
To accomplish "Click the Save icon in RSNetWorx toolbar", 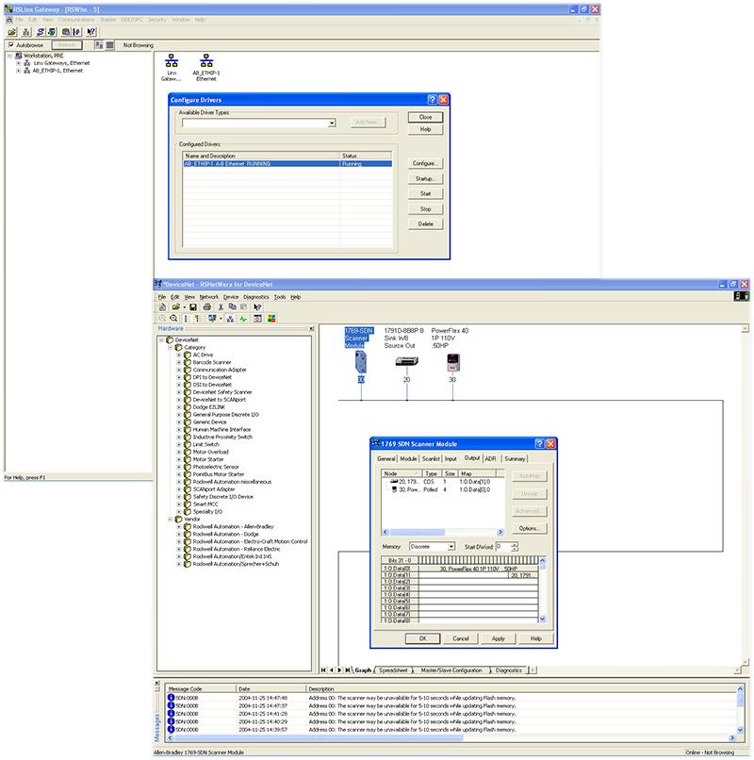I will pyautogui.click(x=193, y=307).
